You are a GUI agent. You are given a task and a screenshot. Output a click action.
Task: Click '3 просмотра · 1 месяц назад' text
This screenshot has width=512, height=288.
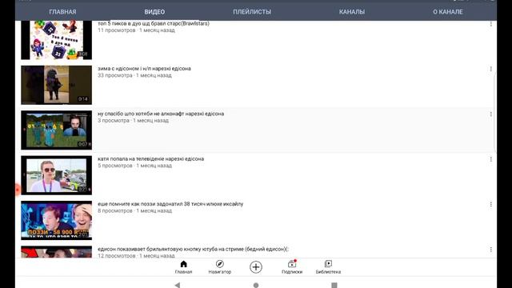click(x=134, y=120)
